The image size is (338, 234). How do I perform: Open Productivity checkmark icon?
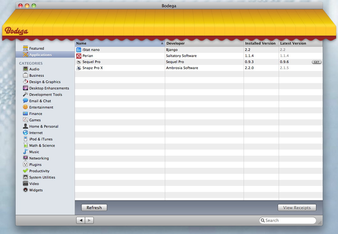click(26, 171)
